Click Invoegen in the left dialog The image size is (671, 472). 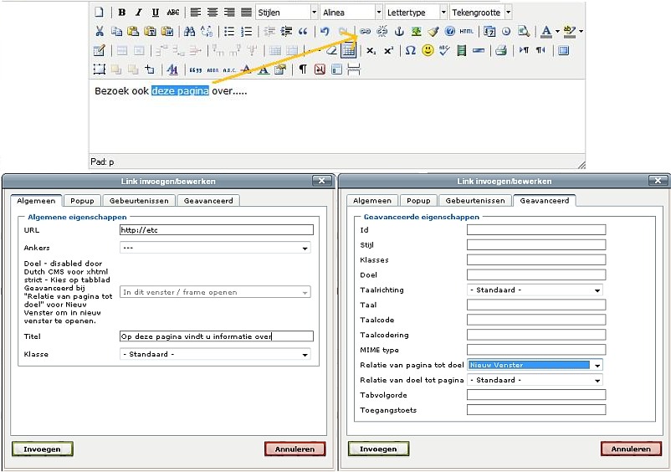tap(43, 449)
